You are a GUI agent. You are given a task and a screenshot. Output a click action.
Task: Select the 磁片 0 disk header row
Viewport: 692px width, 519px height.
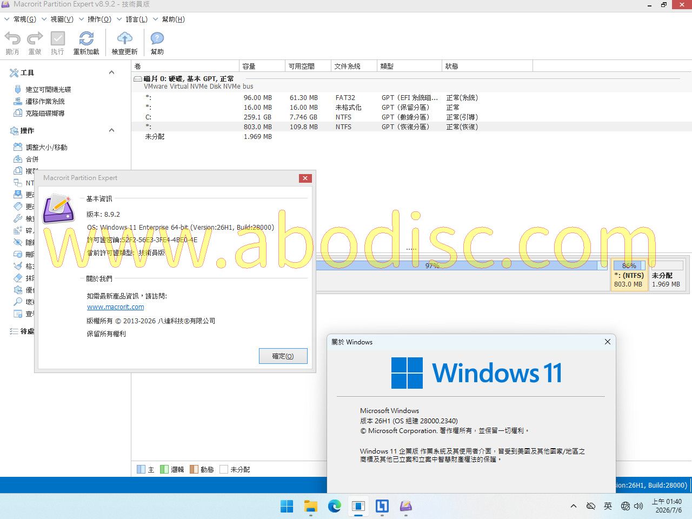(411, 82)
